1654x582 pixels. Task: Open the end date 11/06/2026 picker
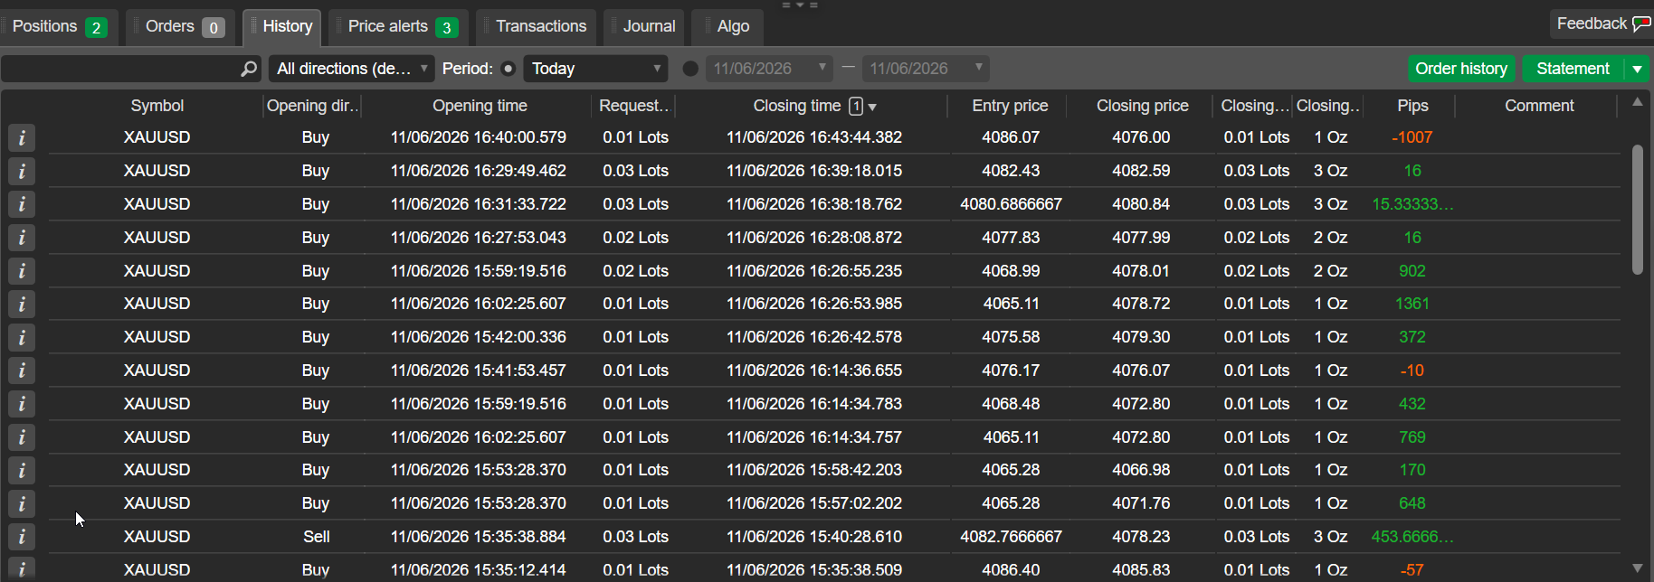coord(925,69)
